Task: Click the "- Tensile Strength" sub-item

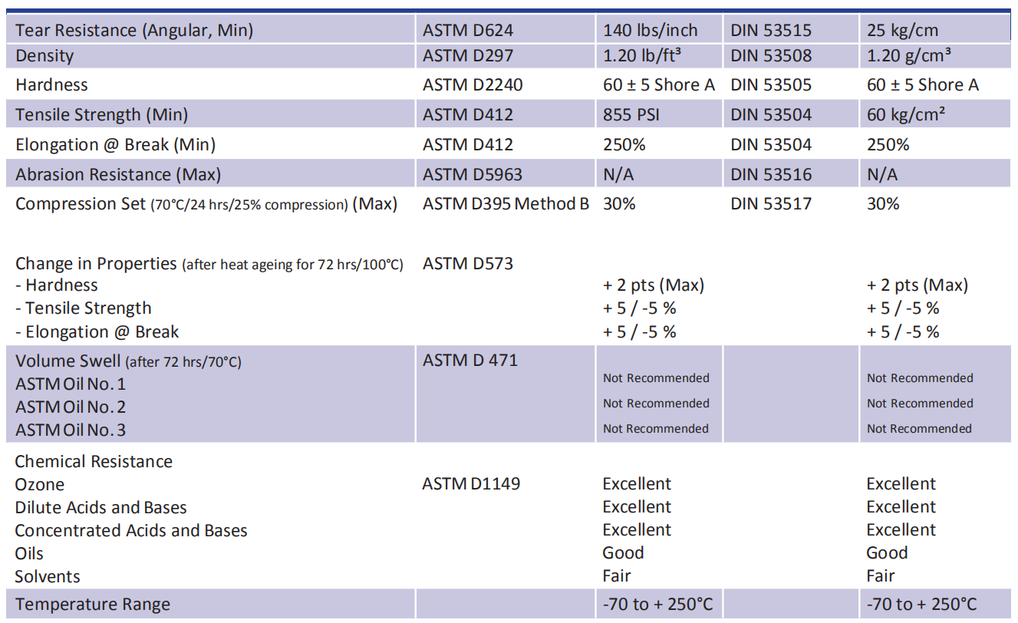Action: (x=84, y=308)
